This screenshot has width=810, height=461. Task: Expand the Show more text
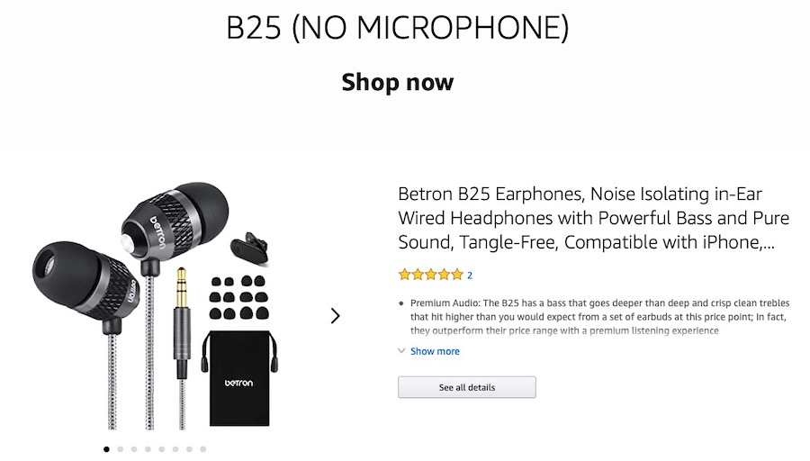point(435,351)
